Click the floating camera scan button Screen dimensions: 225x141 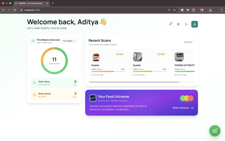click(x=215, y=131)
